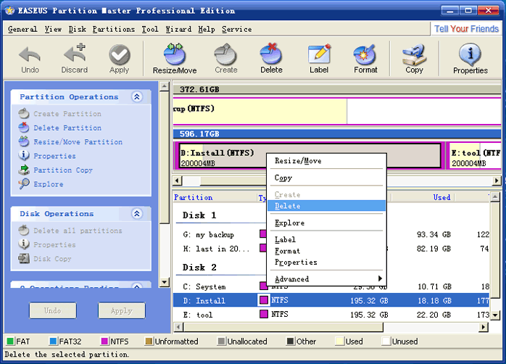Image resolution: width=506 pixels, height=364 pixels.
Task: Choose Resize/Move Partition in the sidebar
Action: [x=70, y=141]
